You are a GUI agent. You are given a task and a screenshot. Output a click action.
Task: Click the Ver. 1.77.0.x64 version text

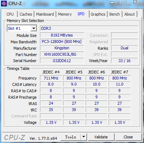(x=43, y=138)
